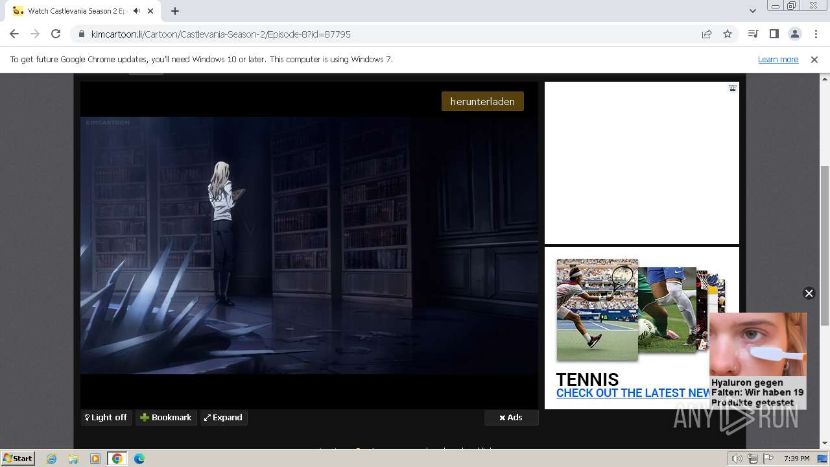This screenshot has height=467, width=830.
Task: Reload the current page
Action: [x=56, y=34]
